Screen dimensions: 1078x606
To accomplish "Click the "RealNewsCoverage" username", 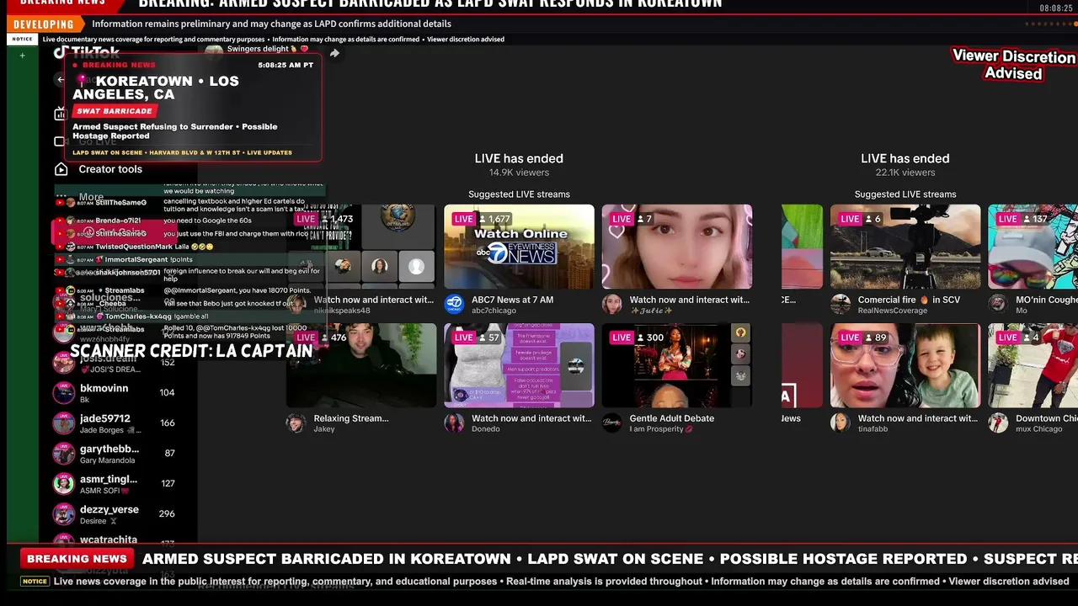I will tap(893, 311).
